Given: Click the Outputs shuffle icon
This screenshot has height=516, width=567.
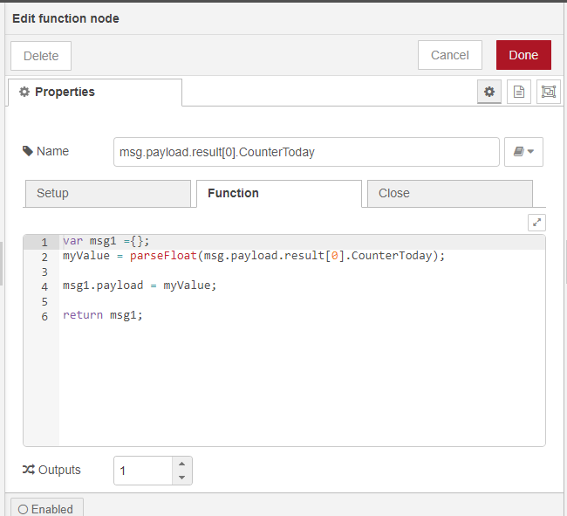Looking at the screenshot, I should [x=29, y=470].
